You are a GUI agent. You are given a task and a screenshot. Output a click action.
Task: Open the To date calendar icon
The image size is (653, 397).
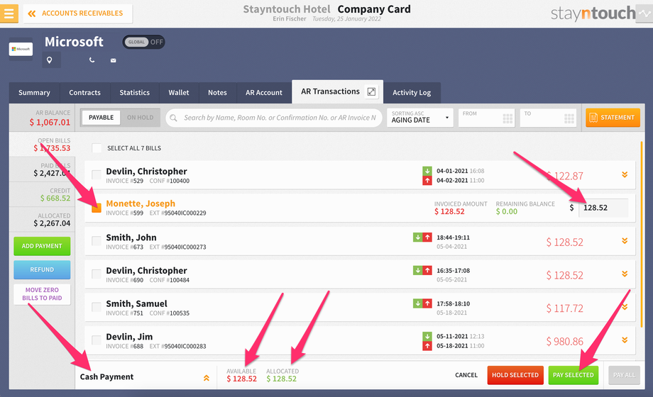(x=569, y=118)
